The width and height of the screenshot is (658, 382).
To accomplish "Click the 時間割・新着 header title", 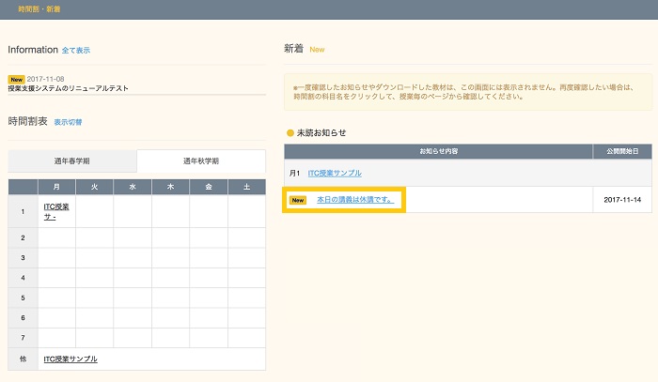I will point(35,9).
